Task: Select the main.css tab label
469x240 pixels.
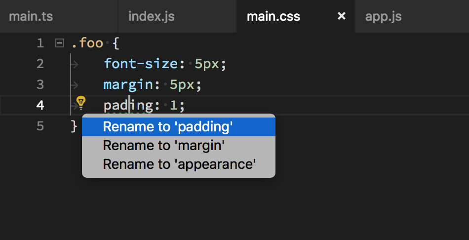Action: coord(273,16)
